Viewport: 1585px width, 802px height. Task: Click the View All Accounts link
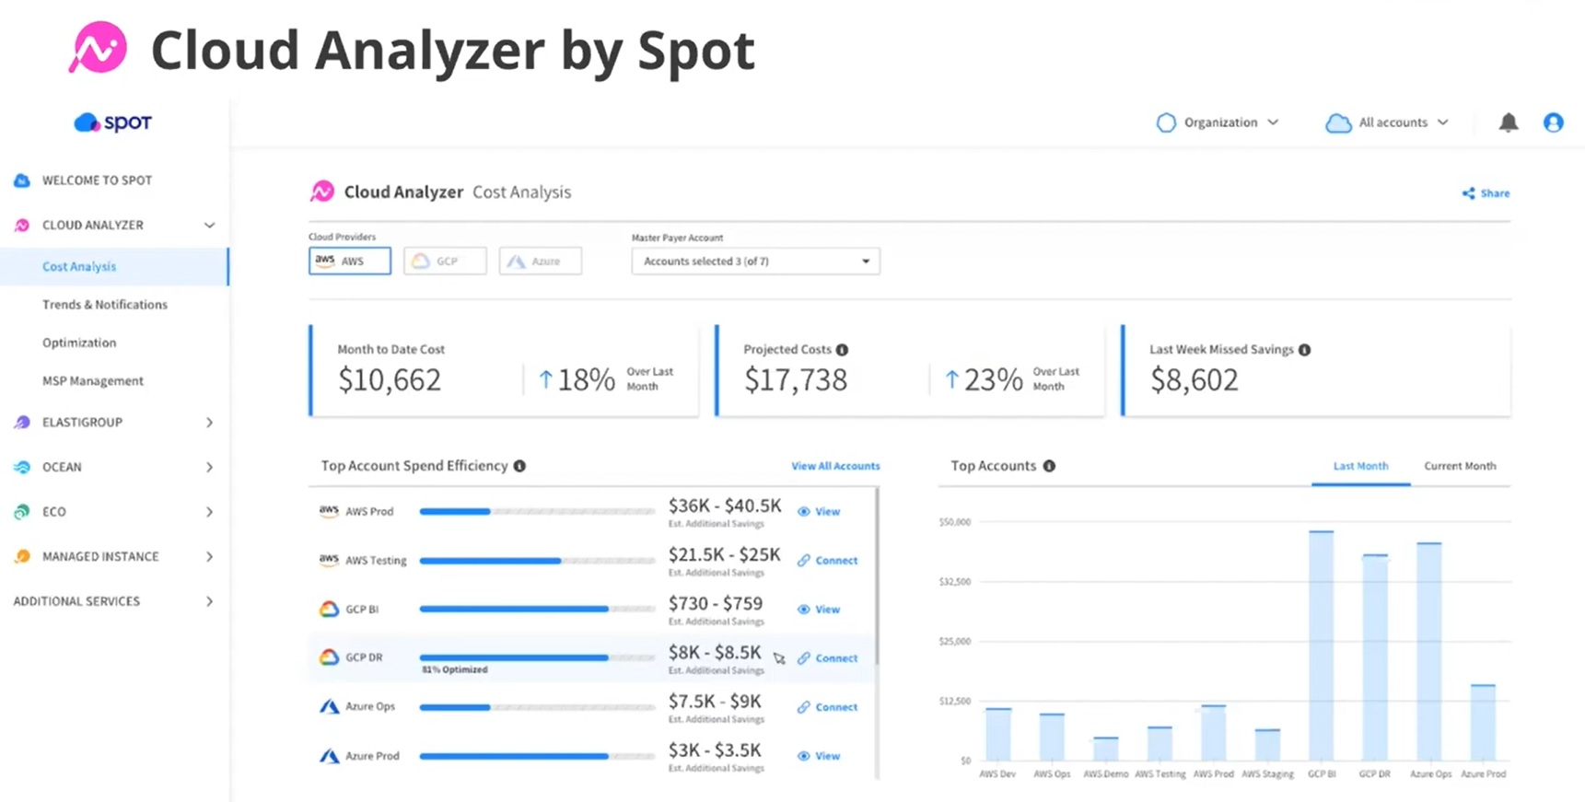pos(835,466)
